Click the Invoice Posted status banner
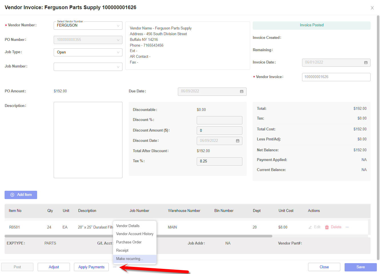Screen dimensions: 380x274 [311, 25]
